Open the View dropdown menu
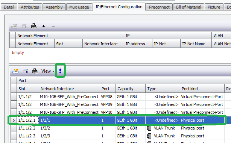 pyautogui.click(x=47, y=71)
